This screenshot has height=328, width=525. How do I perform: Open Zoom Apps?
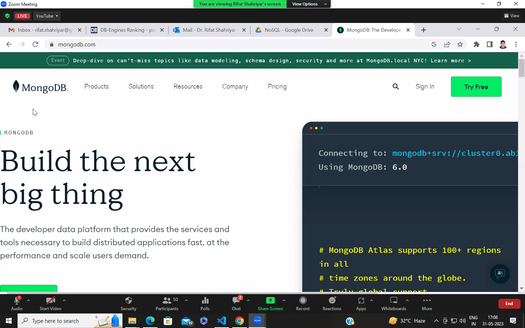[361, 303]
